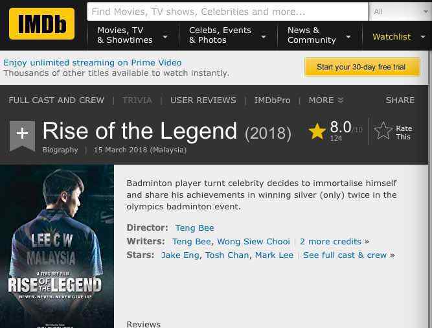Open the Prime Video streaming link

(x=93, y=63)
